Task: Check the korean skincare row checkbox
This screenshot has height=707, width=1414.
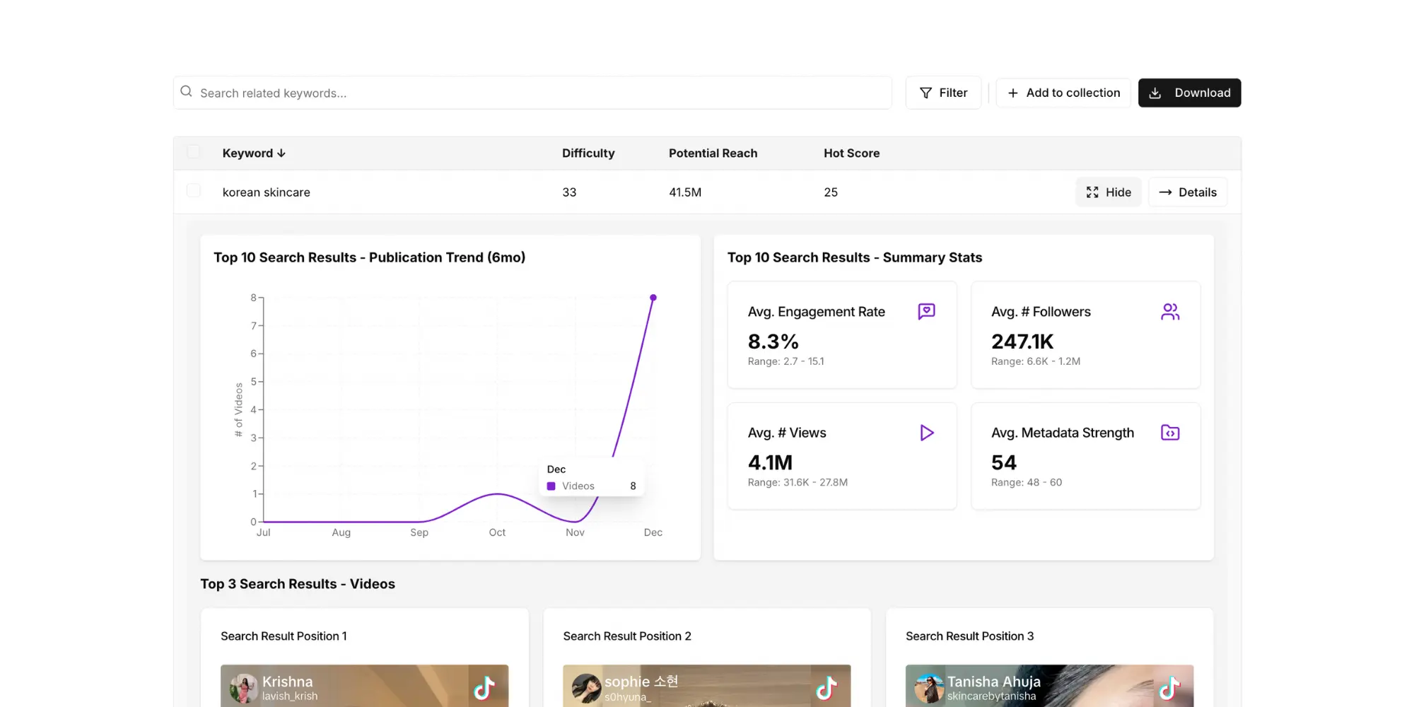Action: (193, 192)
